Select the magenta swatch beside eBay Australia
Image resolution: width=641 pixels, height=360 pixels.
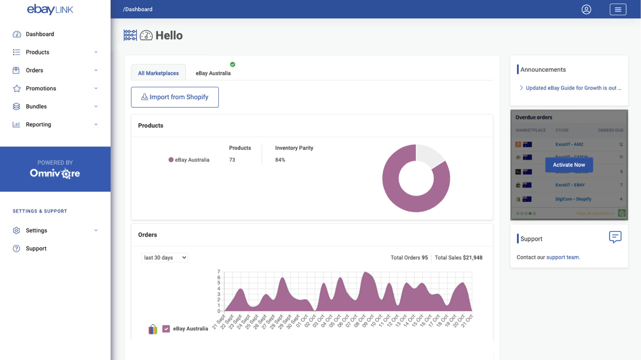171,159
